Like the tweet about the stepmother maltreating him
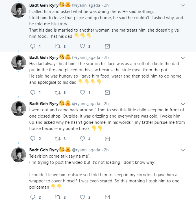 click(82, 46)
